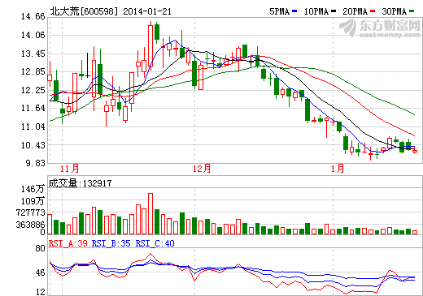The width and height of the screenshot is (423, 296).
Task: Click the 727773 volume axis label
Action: (30, 212)
